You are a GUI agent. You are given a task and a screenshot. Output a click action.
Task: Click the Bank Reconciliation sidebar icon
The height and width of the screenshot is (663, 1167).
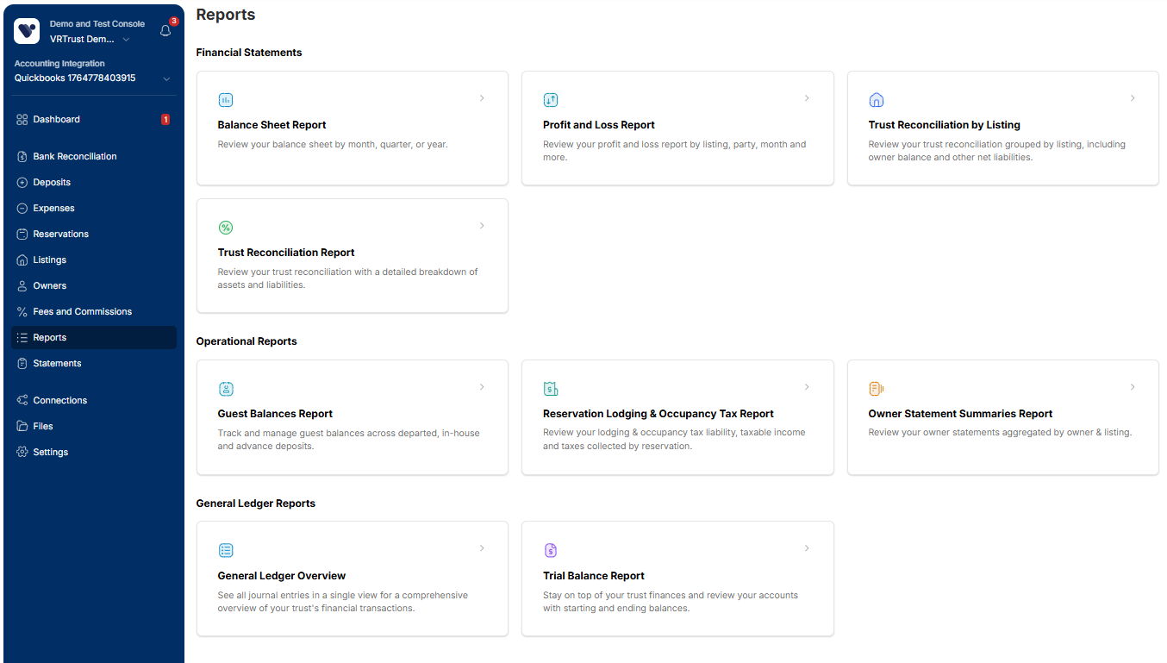22,157
